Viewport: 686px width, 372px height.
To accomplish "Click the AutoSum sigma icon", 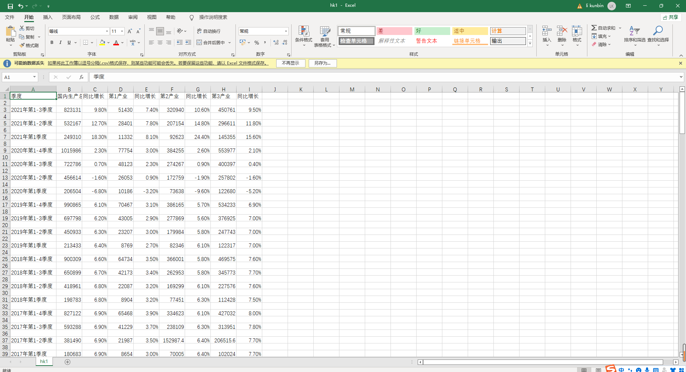I will (x=594, y=28).
